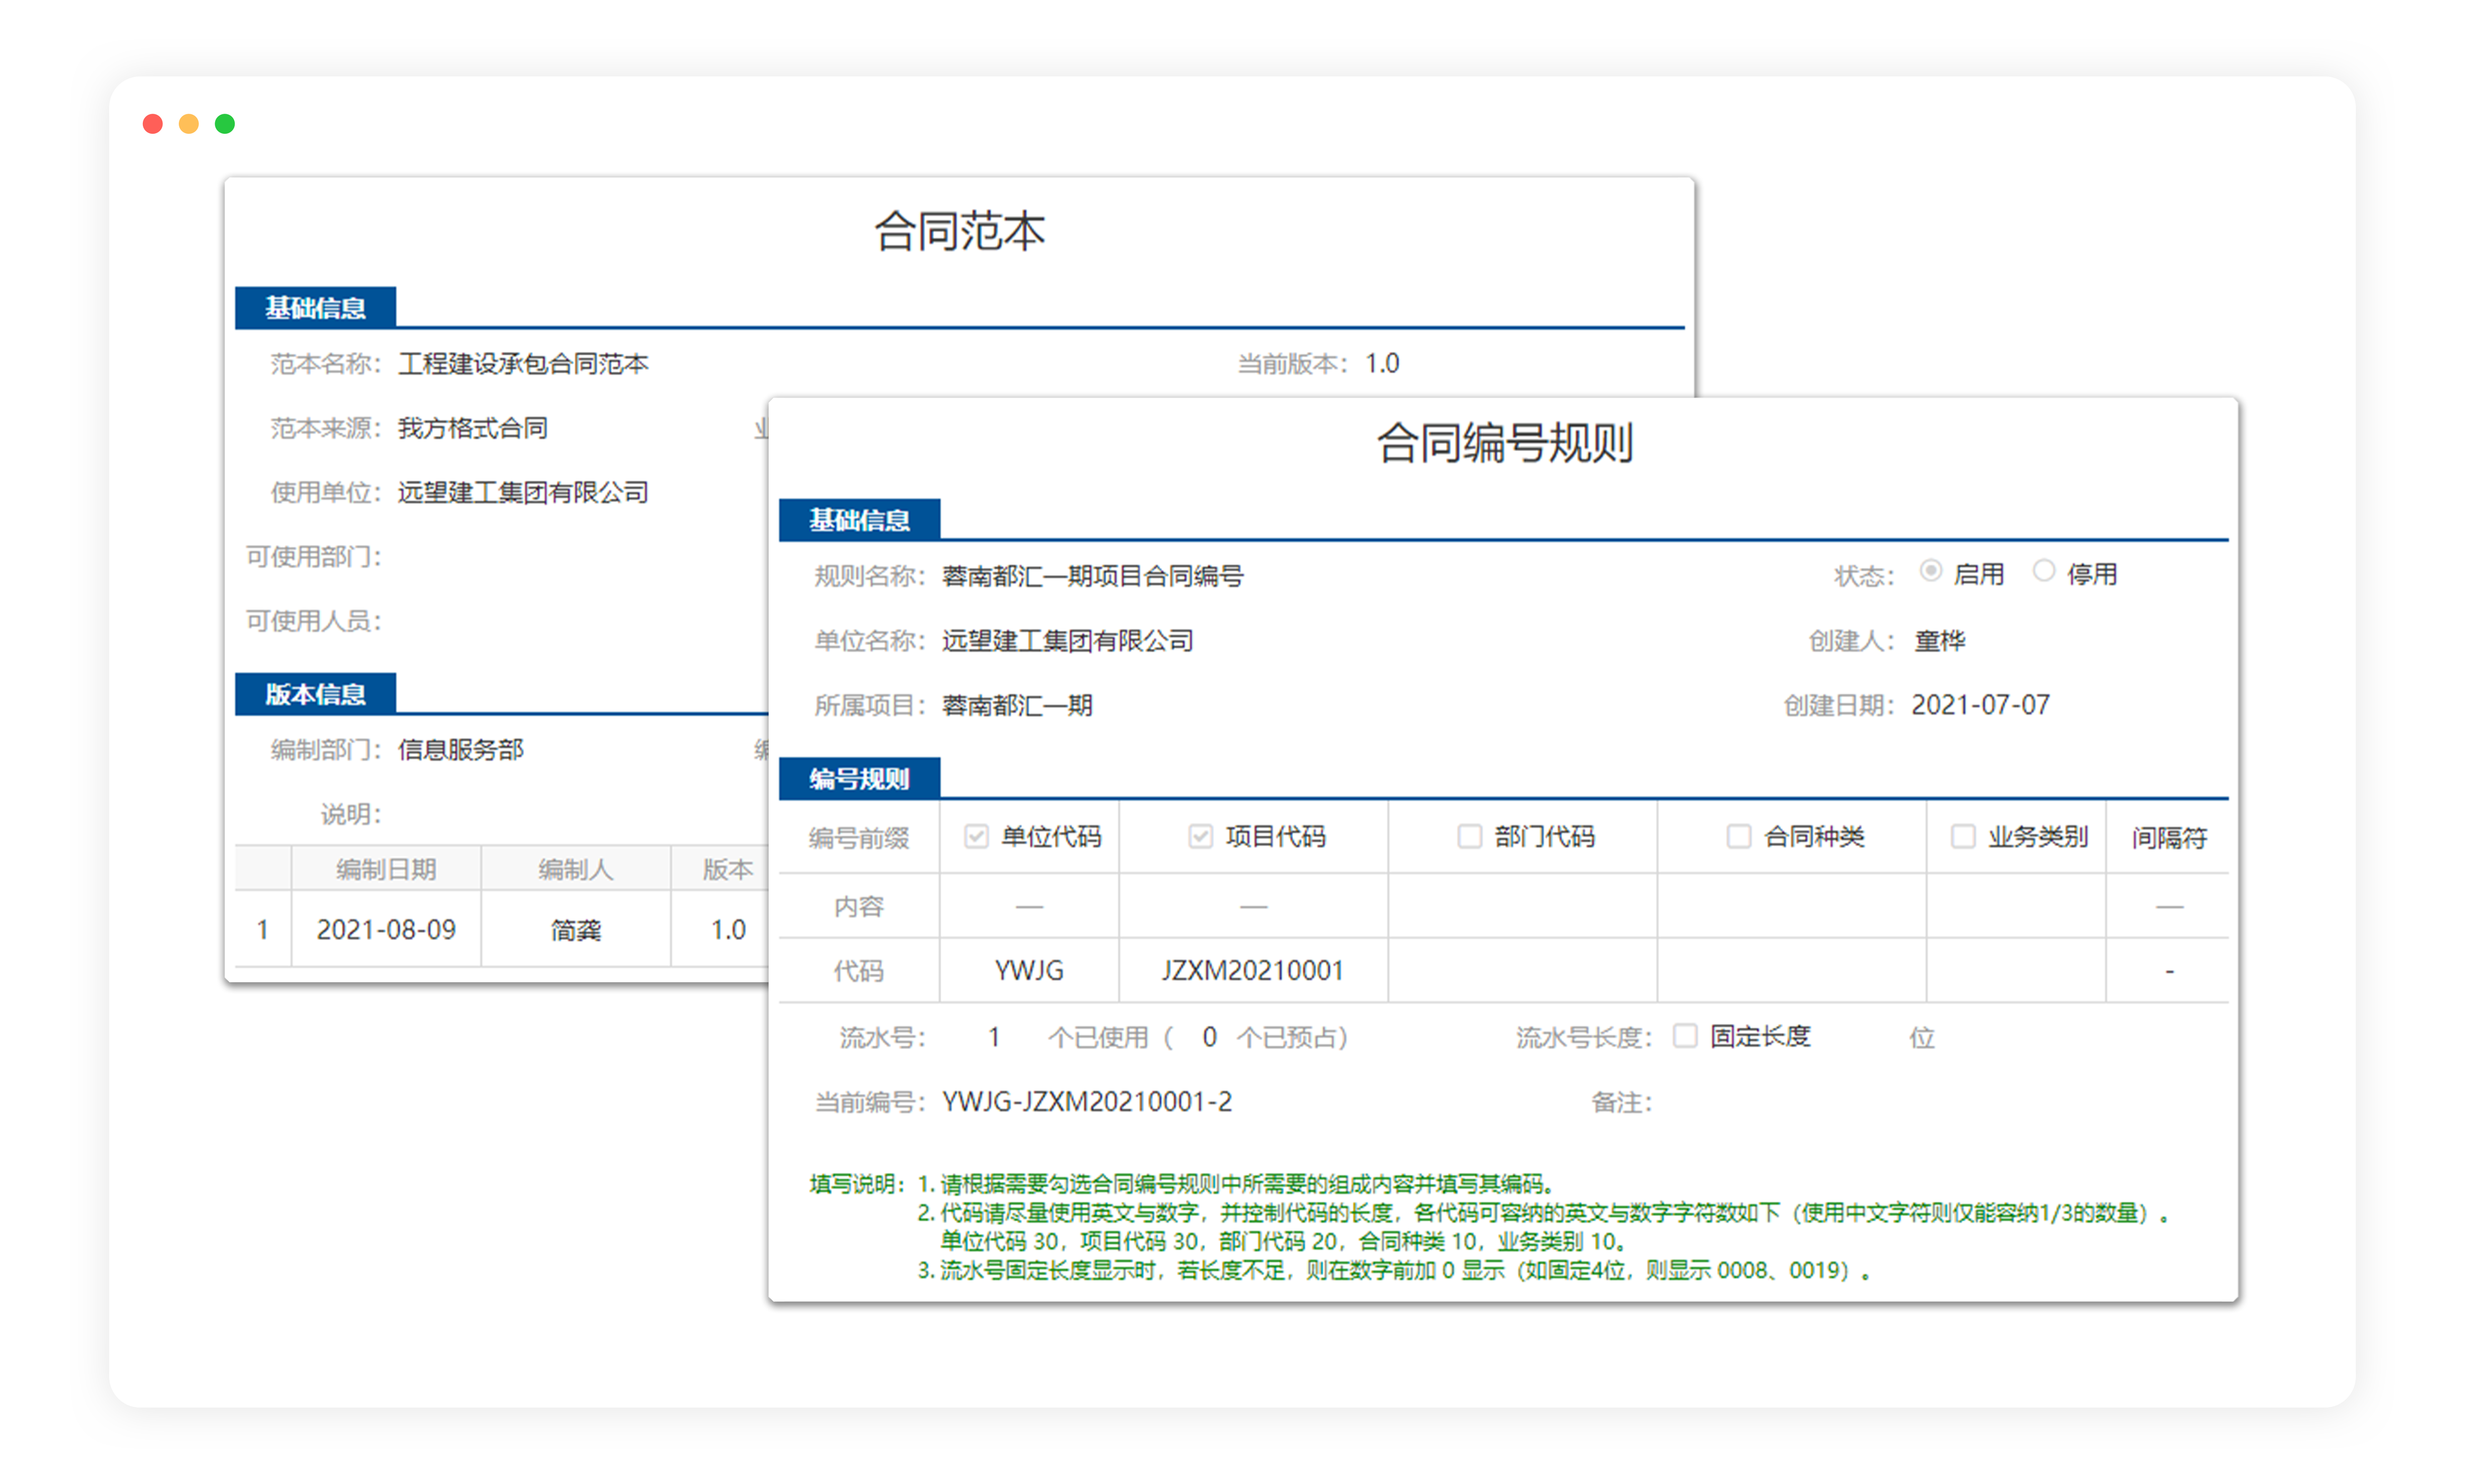
Task: Click the 编号前缀 row label
Action: pyautogui.click(x=858, y=837)
